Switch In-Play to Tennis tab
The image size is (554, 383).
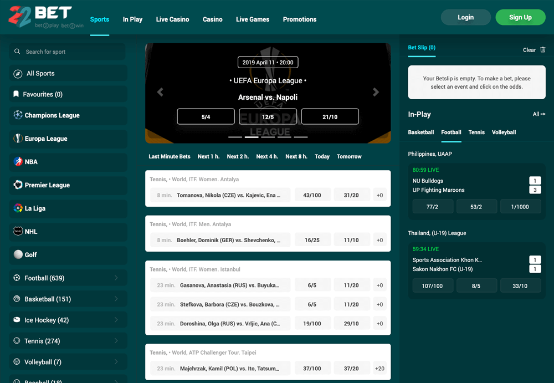click(x=476, y=132)
